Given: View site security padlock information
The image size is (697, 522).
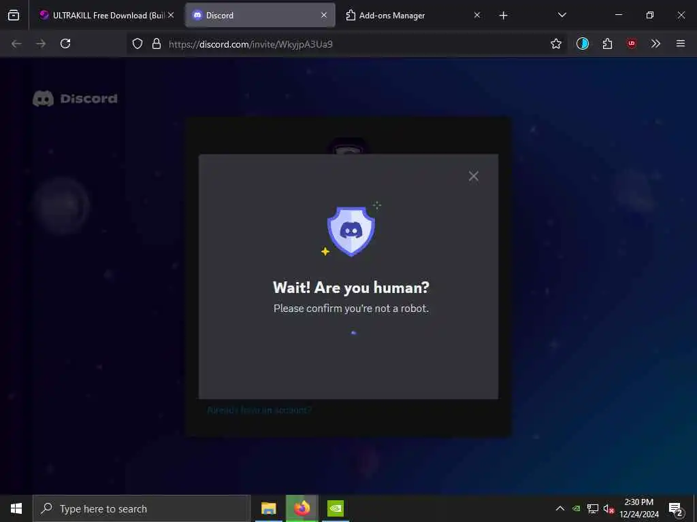Looking at the screenshot, I should pyautogui.click(x=157, y=43).
